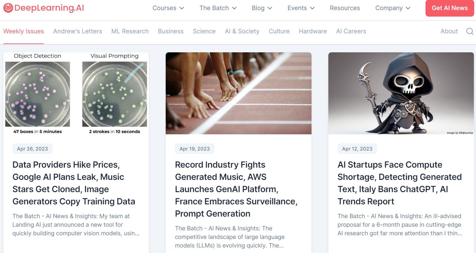
Task: Open the ML Research tab
Action: pyautogui.click(x=130, y=31)
